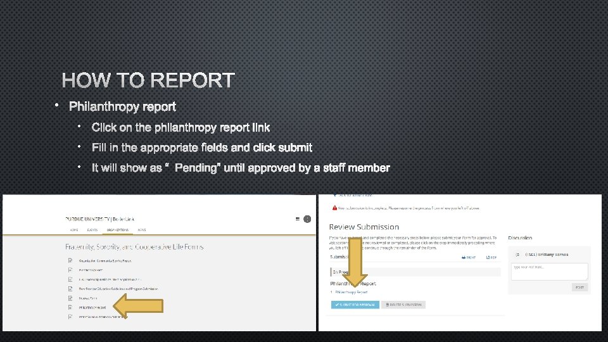Click the avatar icon next to Brittany Barnes
The height and width of the screenshot is (342, 608).
coord(517,255)
